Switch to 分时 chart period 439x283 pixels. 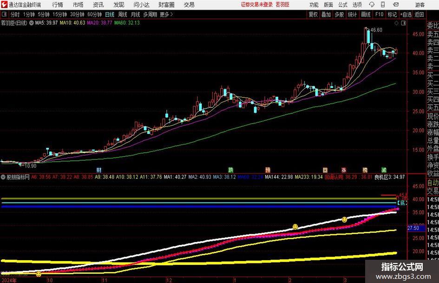[x=15, y=14]
